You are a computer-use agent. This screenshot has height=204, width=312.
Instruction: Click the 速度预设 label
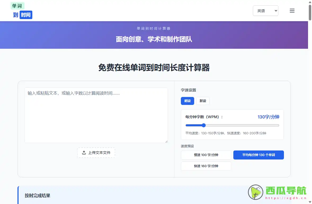click(x=187, y=146)
